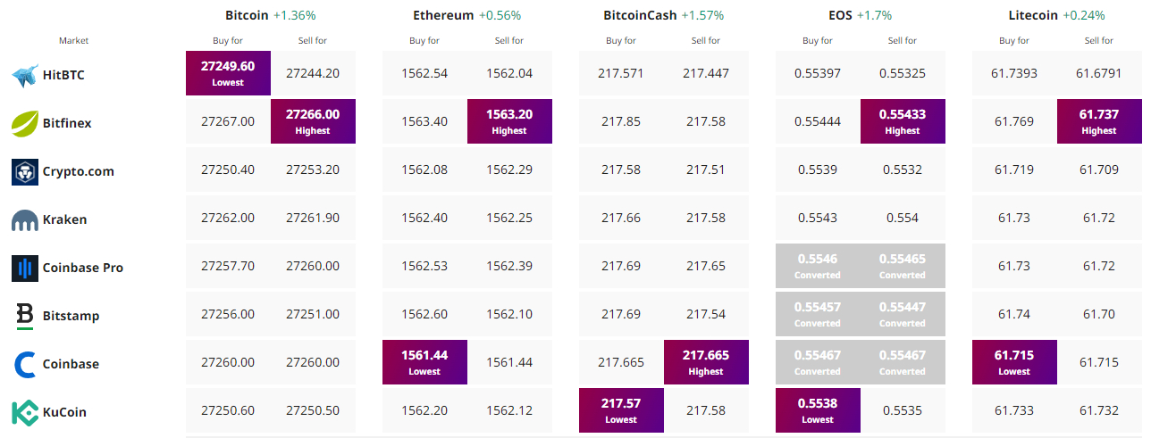Click the HitBTC exchange logo icon

[x=24, y=76]
